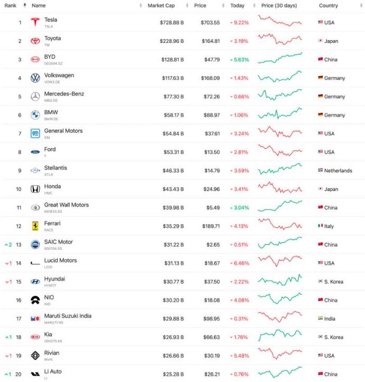Click the NIO logo icon
The height and width of the screenshot is (382, 365).
(x=35, y=300)
